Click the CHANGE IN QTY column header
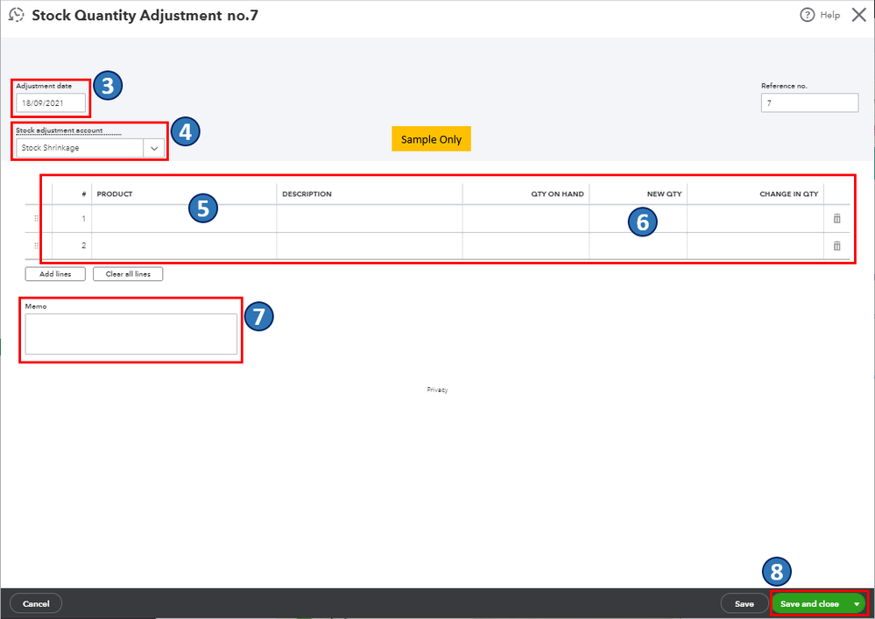The image size is (875, 619). pyautogui.click(x=788, y=194)
